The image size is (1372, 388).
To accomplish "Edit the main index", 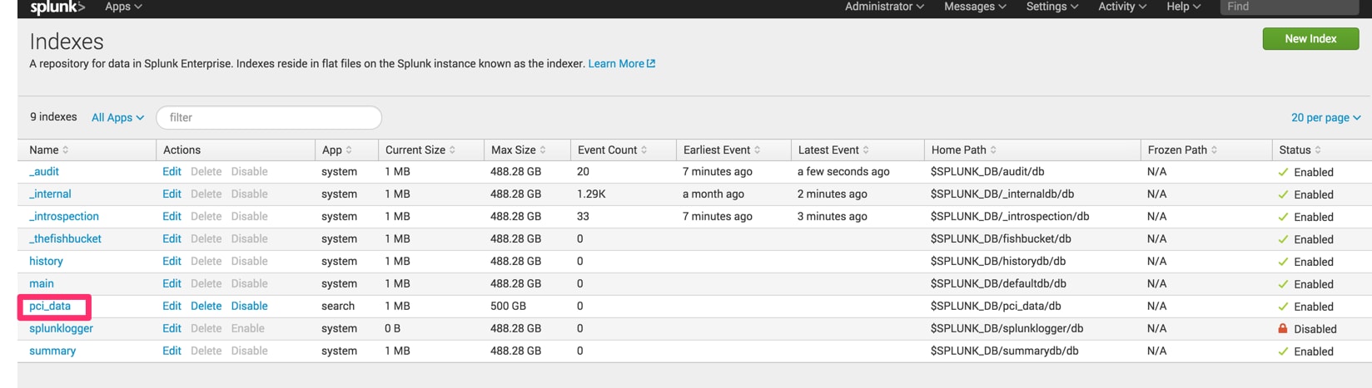I will coord(171,284).
